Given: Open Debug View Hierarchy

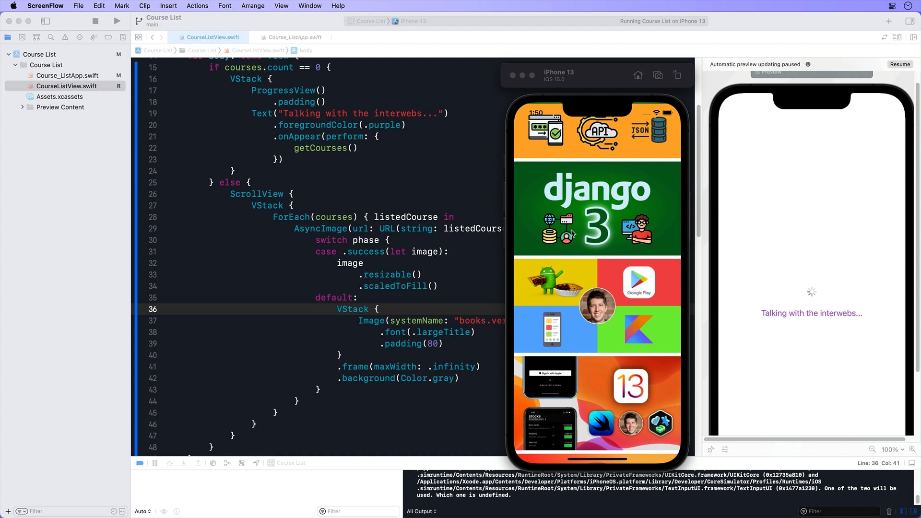Looking at the screenshot, I should [x=213, y=463].
